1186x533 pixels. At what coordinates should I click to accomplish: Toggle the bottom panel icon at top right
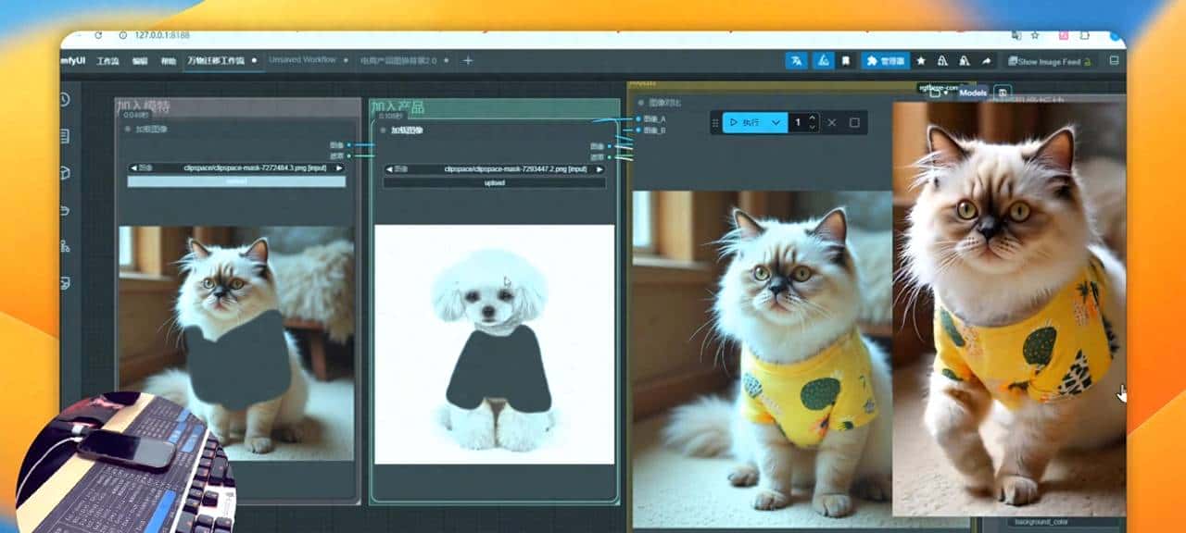(x=1114, y=61)
